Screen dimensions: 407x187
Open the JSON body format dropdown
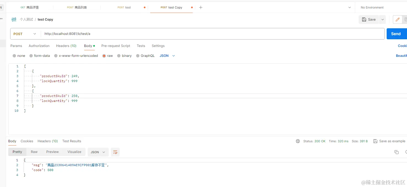tap(167, 56)
